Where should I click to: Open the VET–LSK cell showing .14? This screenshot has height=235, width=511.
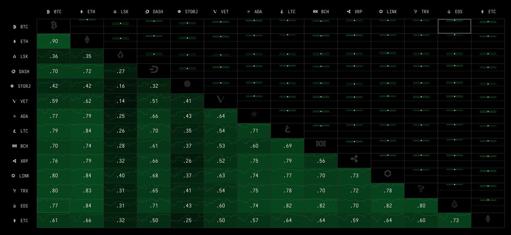click(121, 101)
